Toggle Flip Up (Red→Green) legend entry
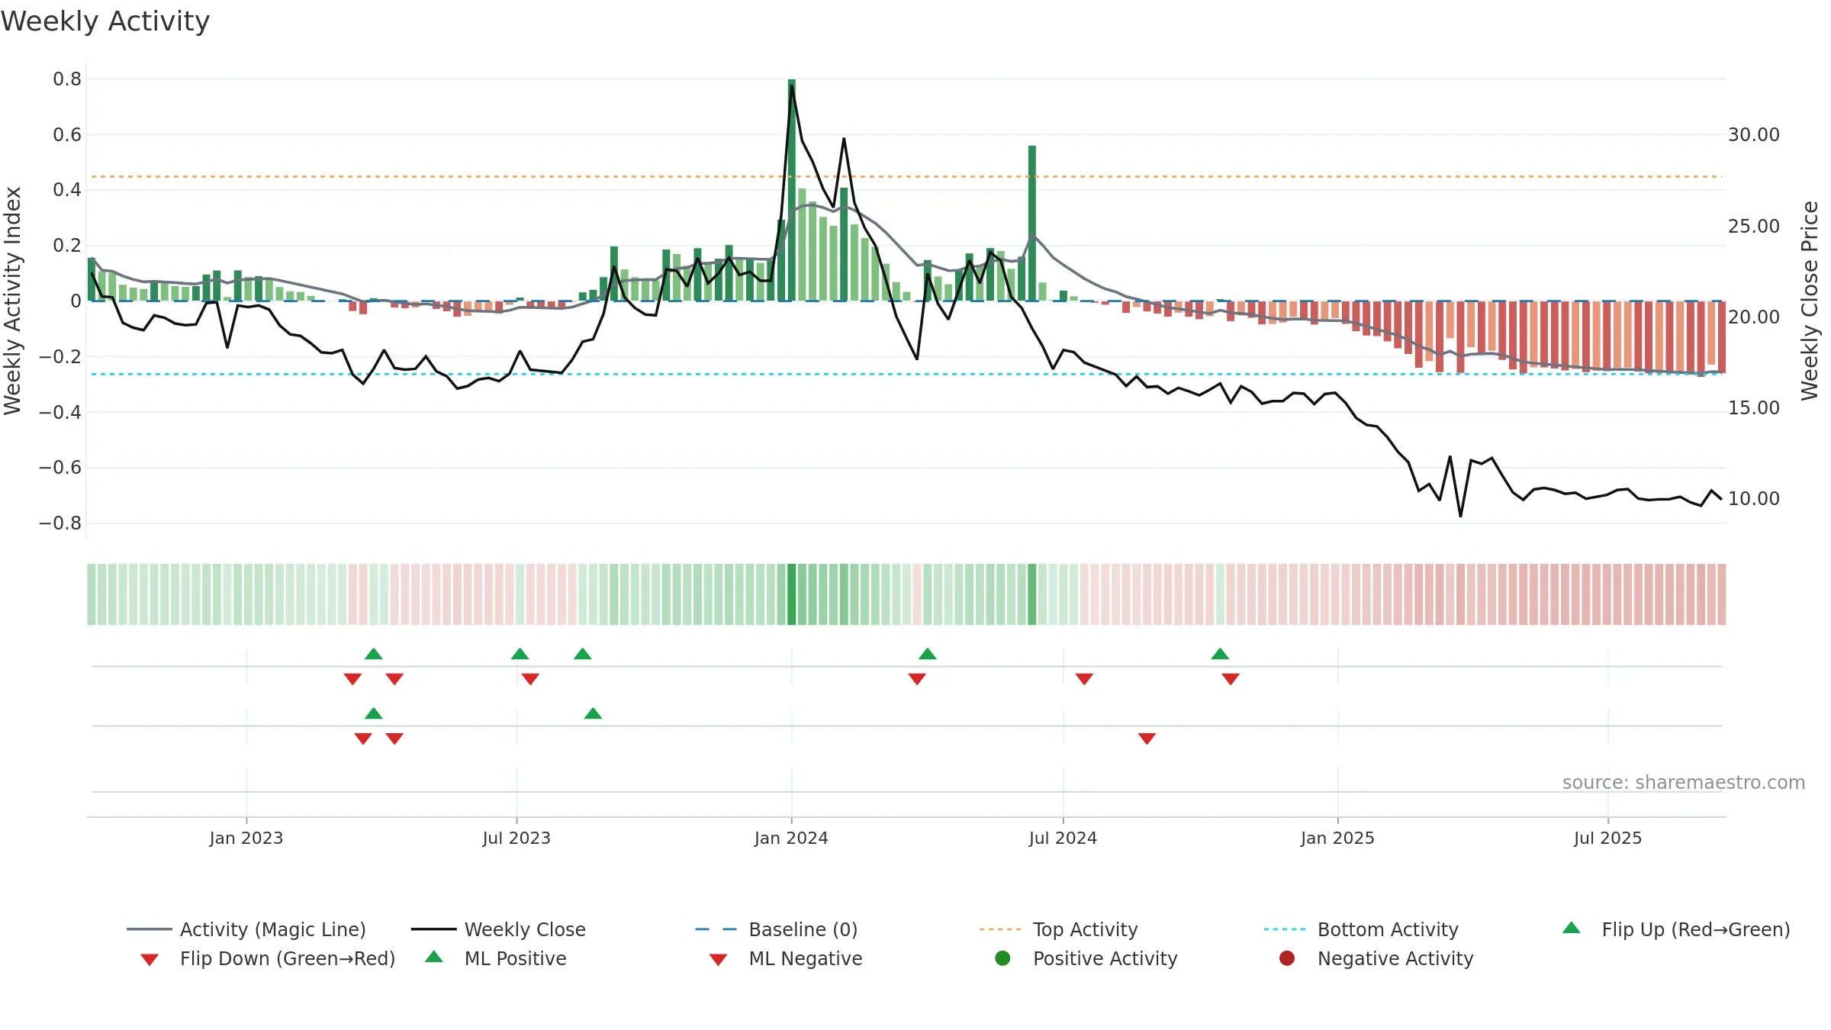This screenshot has height=1030, width=1831. pos(1676,929)
